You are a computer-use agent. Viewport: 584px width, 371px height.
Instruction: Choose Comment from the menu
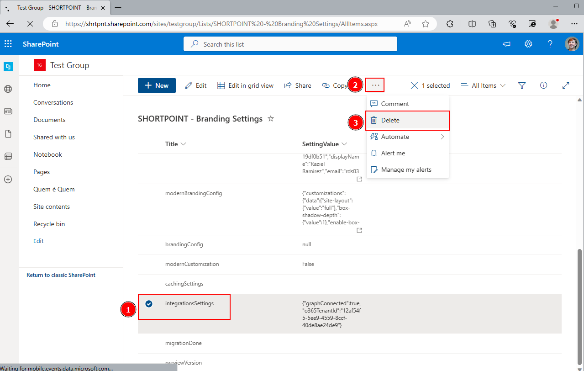[408, 104]
